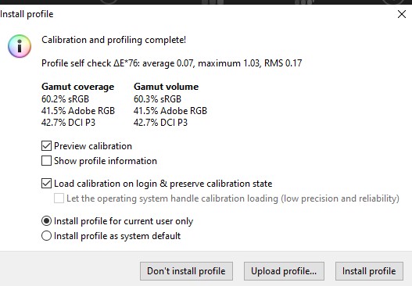Confirm with Install profile button
412x286 pixels.
coord(369,271)
